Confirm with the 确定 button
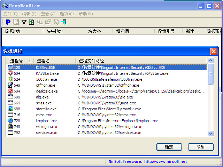The height and width of the screenshot is (167, 223). tap(169, 147)
